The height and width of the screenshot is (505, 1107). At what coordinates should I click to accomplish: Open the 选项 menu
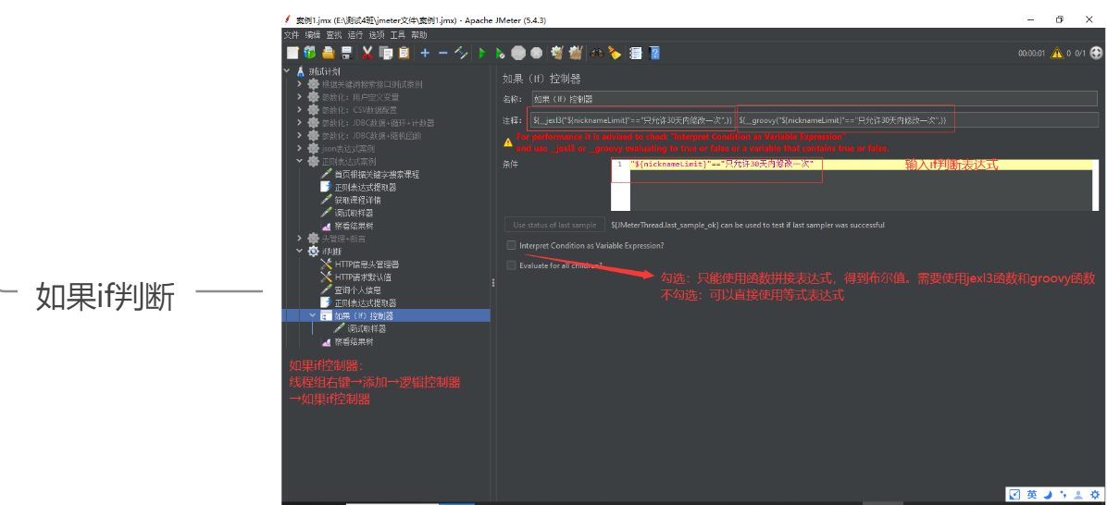point(377,34)
